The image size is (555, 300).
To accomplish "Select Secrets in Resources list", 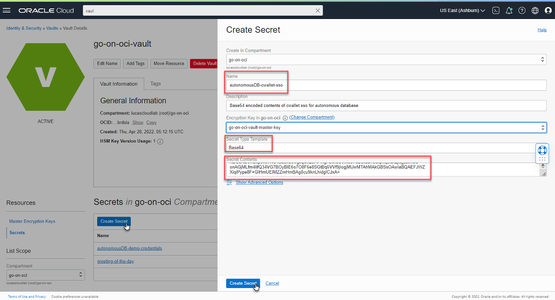I will click(17, 232).
